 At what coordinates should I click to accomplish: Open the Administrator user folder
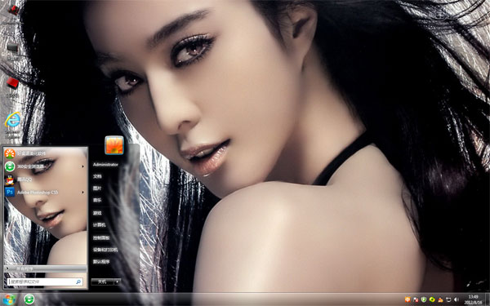click(105, 165)
